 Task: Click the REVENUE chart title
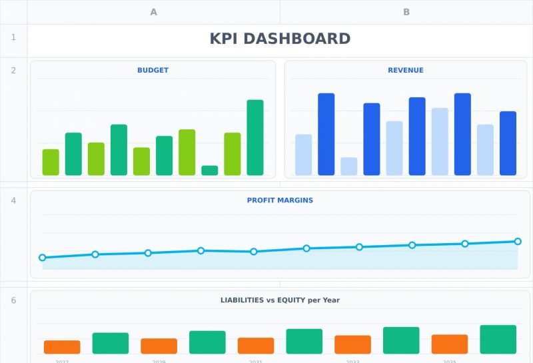(406, 71)
